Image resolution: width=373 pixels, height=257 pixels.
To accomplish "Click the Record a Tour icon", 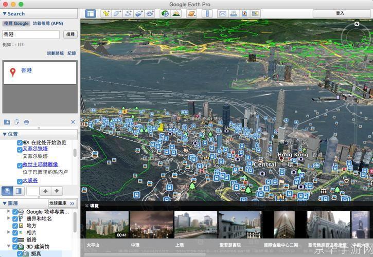I will click(150, 13).
